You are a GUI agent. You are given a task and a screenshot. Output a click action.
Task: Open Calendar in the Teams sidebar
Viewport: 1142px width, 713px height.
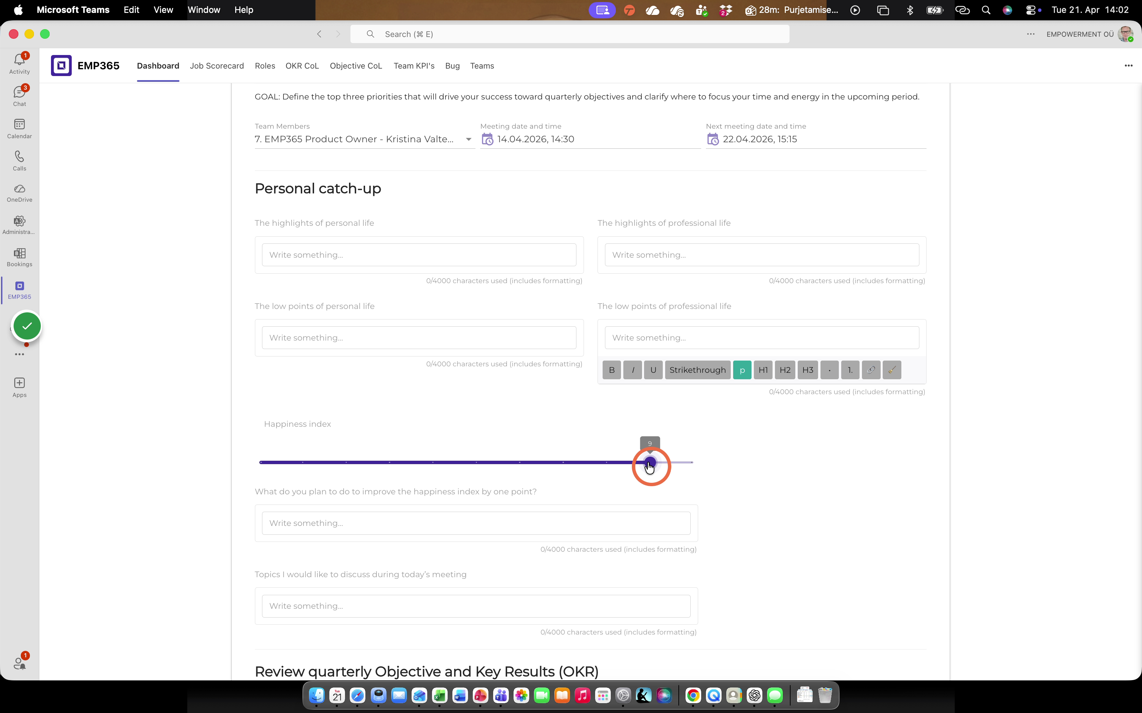point(19,128)
